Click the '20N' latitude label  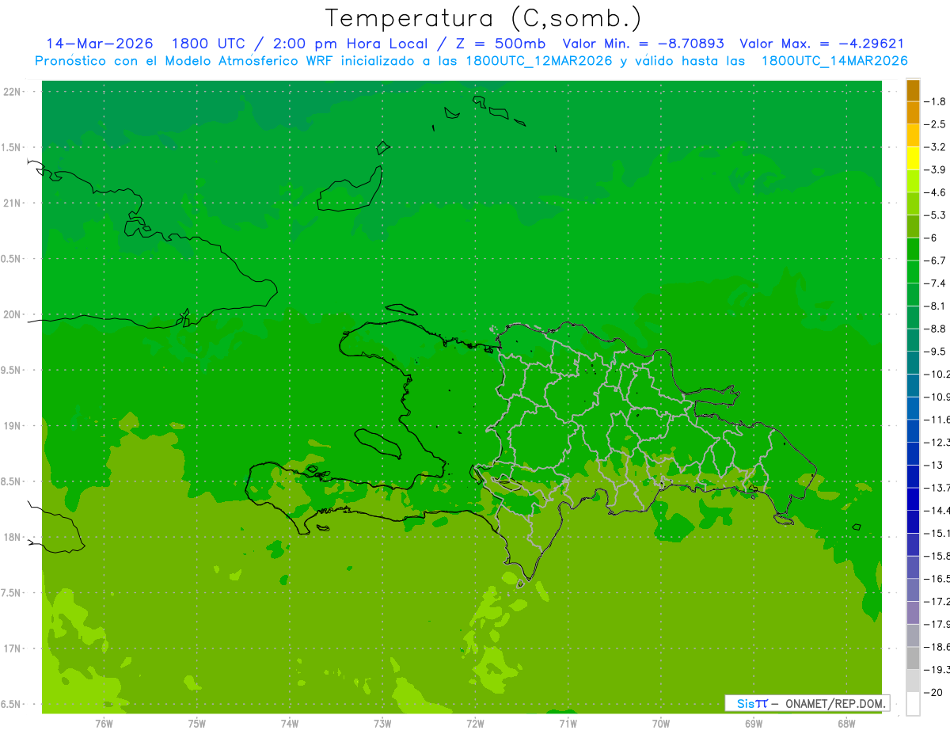(x=13, y=314)
